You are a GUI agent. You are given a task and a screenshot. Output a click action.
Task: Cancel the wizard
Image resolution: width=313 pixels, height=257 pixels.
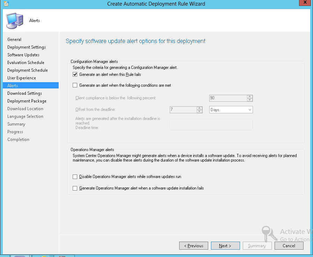point(289,246)
